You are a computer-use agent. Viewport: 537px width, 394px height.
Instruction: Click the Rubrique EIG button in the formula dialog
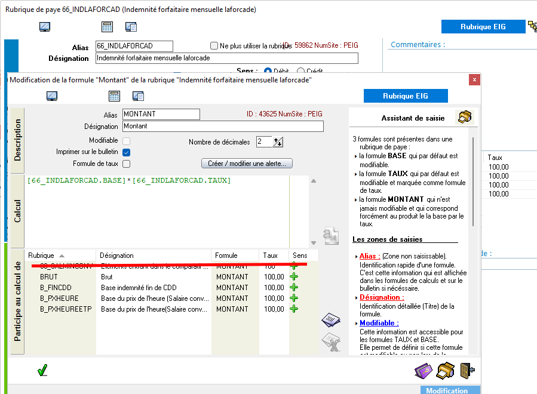(x=406, y=96)
